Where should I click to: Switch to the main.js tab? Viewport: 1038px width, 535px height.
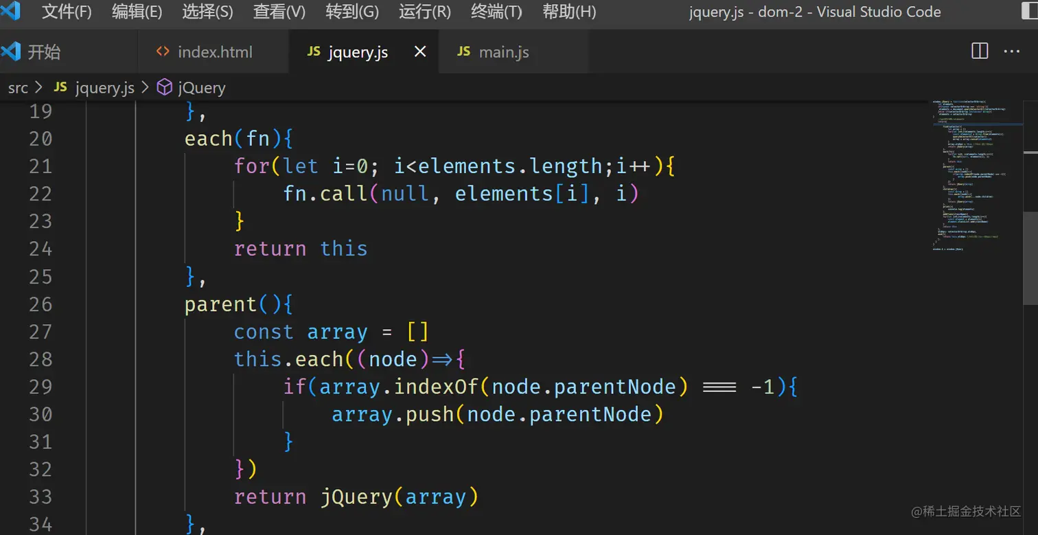514,52
